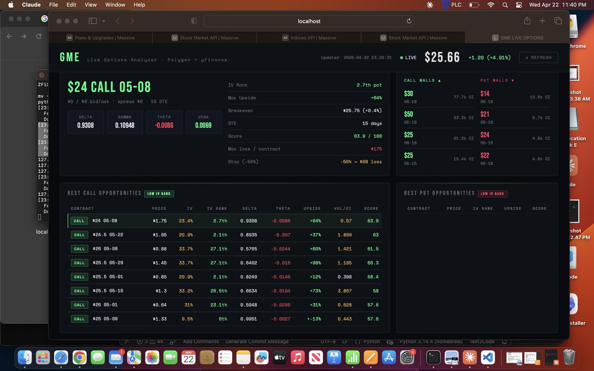Open the Wi-Fi menu bar icon
This screenshot has width=594, height=371.
[x=491, y=4]
